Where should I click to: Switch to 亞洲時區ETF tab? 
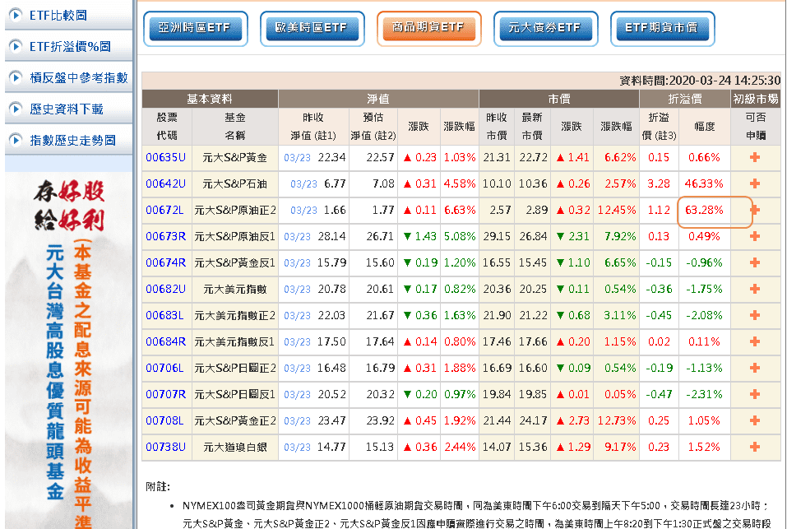tap(195, 28)
